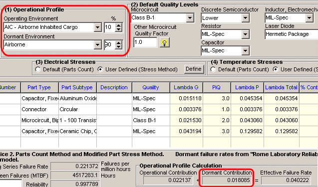
Task: Increase Operating Environment percent with up arrow
Action: [x=118, y=25]
